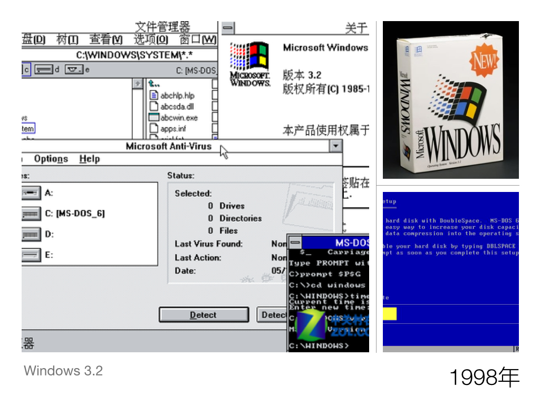Select floppy drive A: in Anti-Virus
Image resolution: width=540 pixels, height=405 pixels.
pyautogui.click(x=32, y=193)
